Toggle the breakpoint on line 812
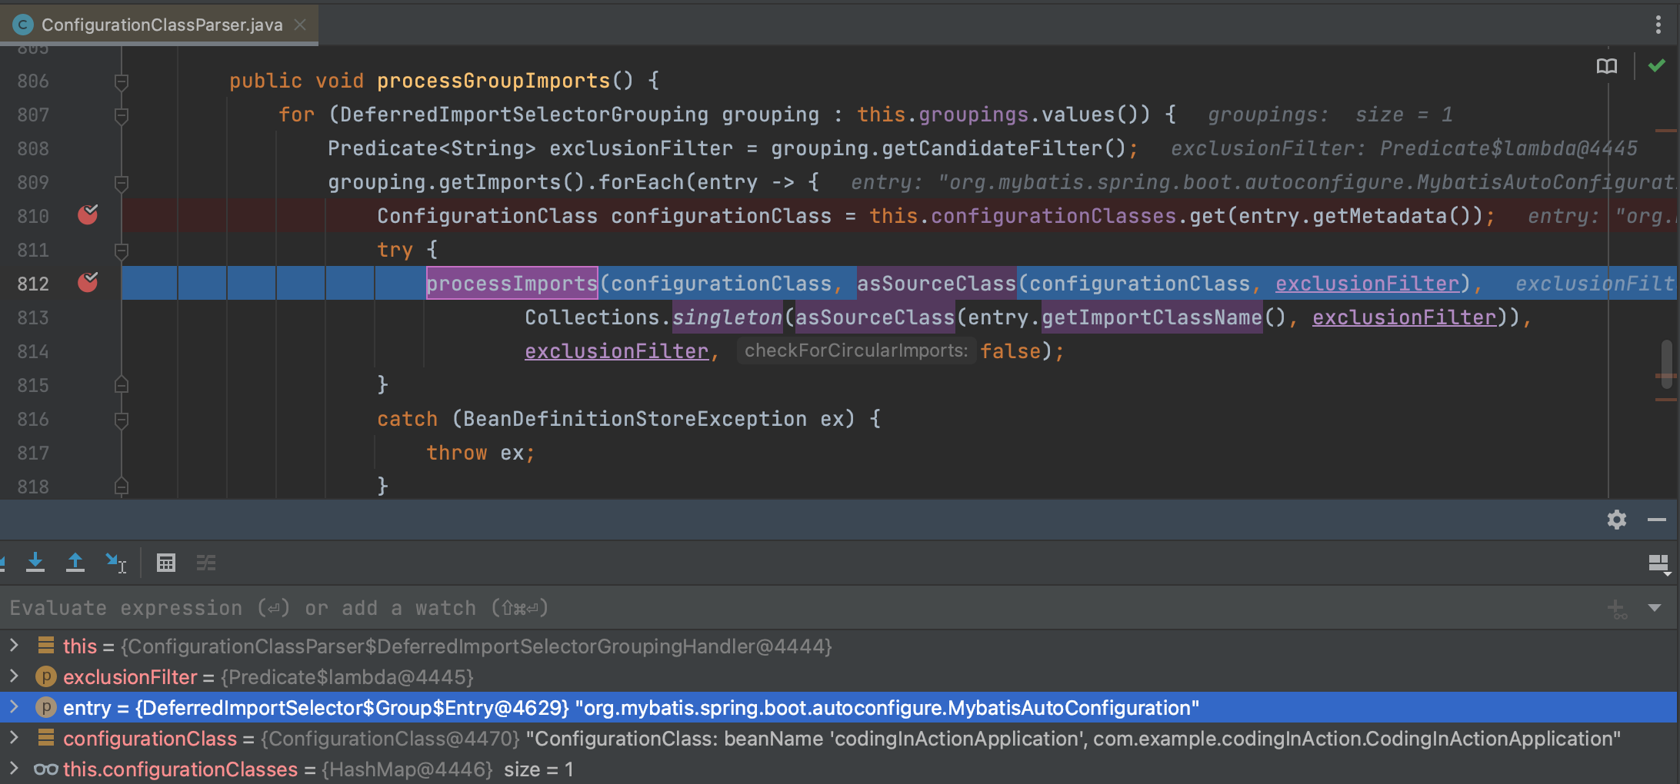 (x=88, y=283)
